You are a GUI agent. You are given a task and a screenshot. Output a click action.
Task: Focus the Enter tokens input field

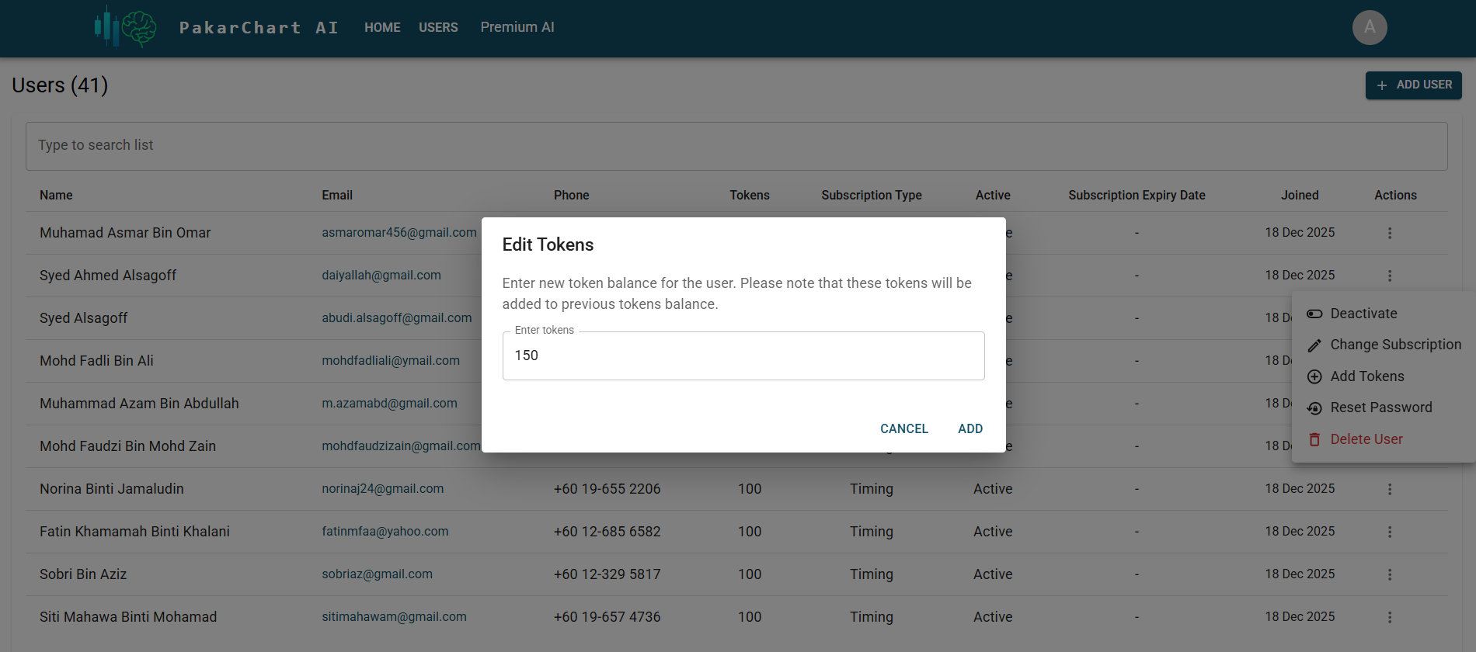tap(743, 355)
